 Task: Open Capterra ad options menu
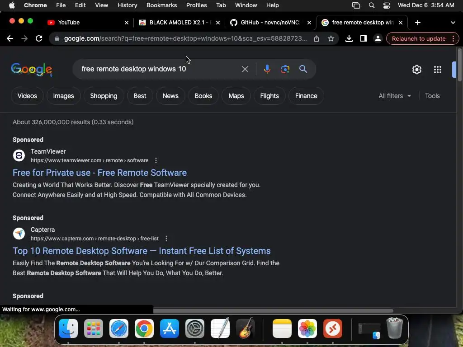tap(166, 239)
